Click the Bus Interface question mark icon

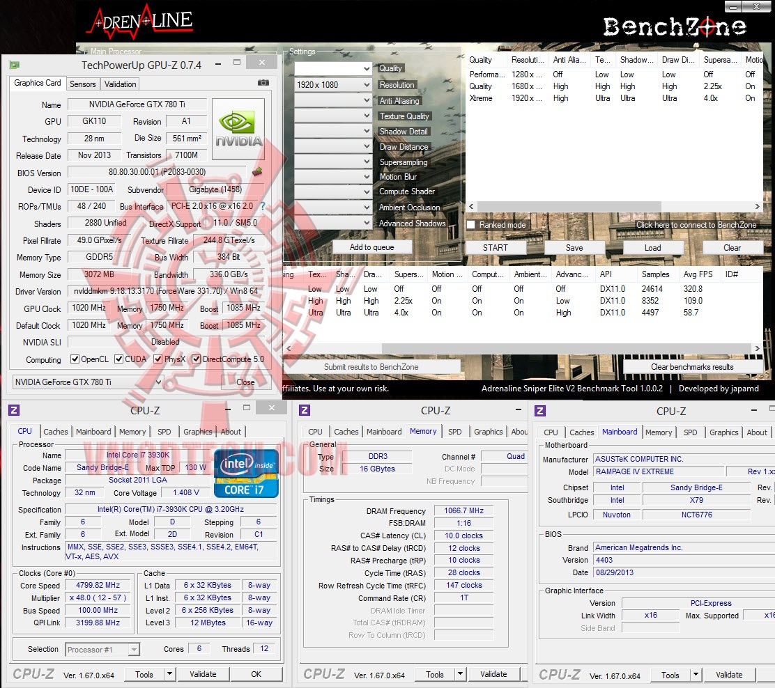point(263,206)
